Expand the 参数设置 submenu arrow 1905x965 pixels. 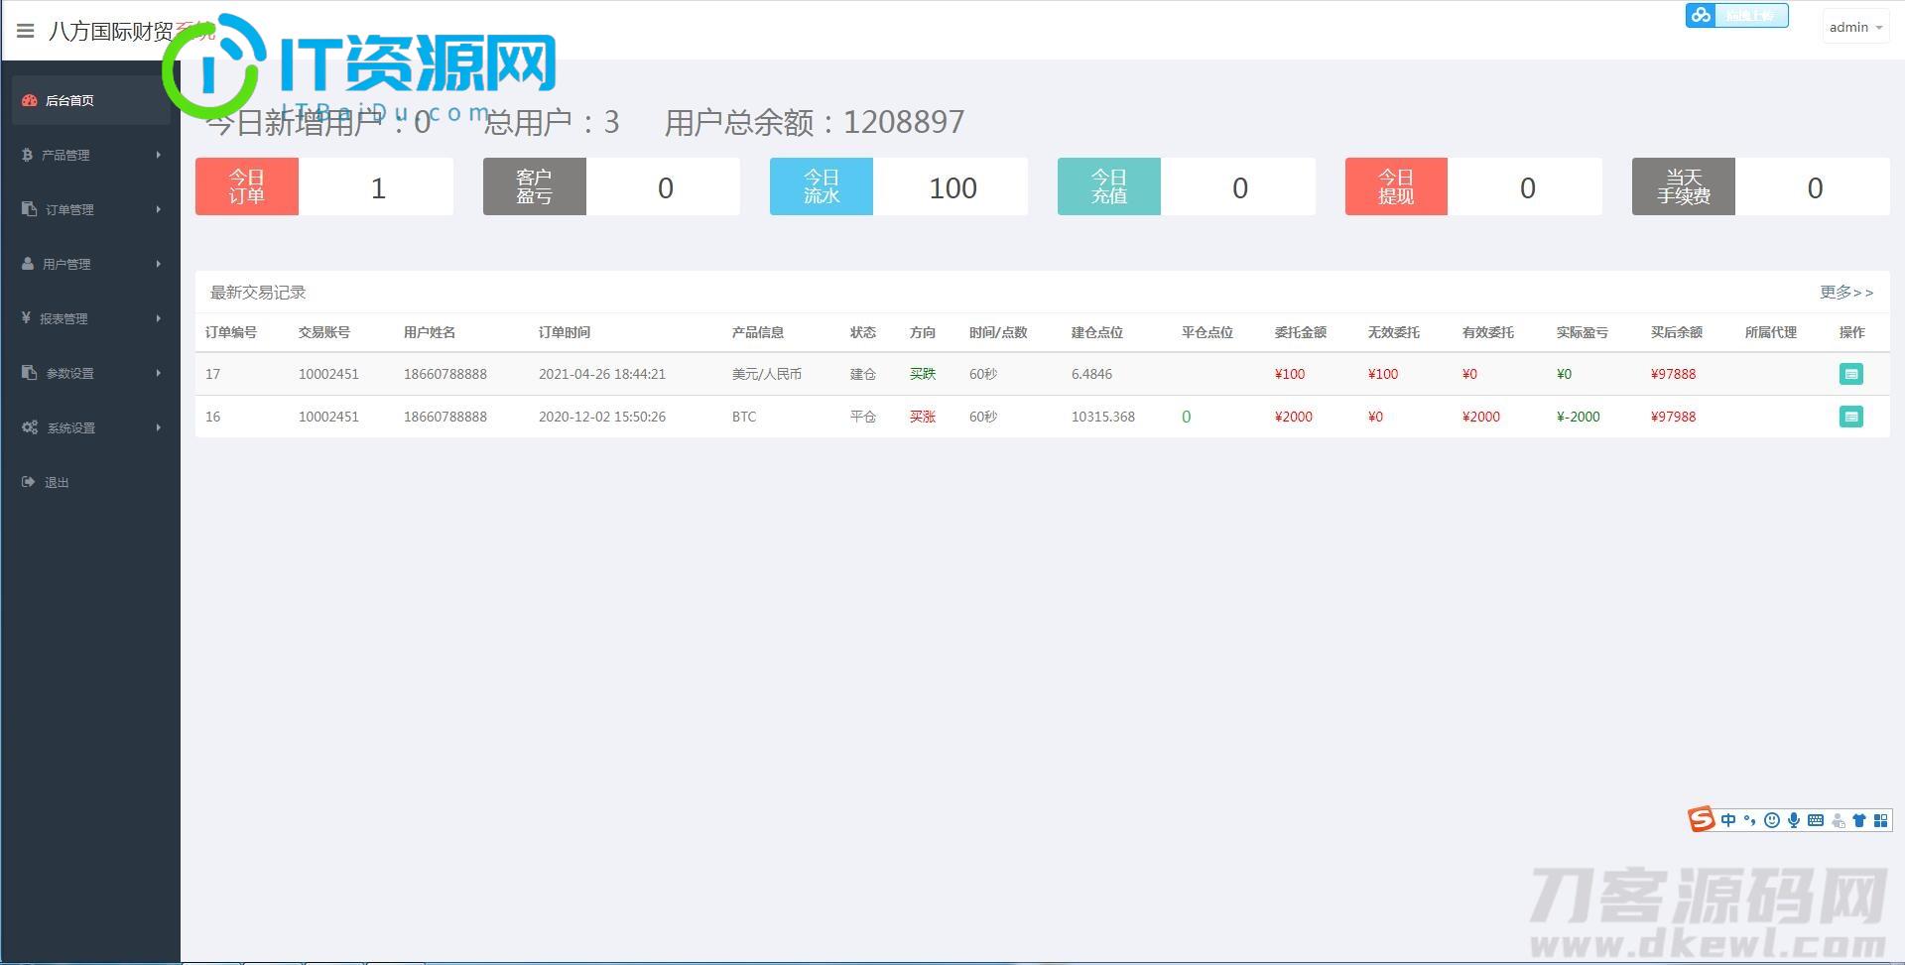pos(158,373)
